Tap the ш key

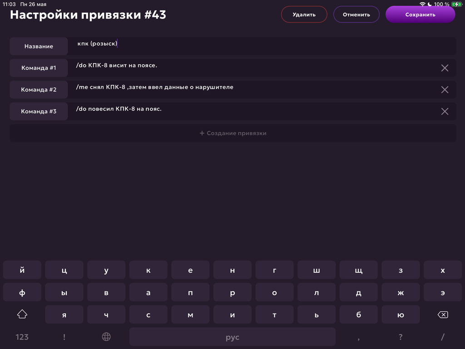coord(317,270)
